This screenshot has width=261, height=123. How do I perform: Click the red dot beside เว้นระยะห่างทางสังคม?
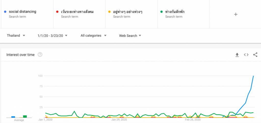57,12
